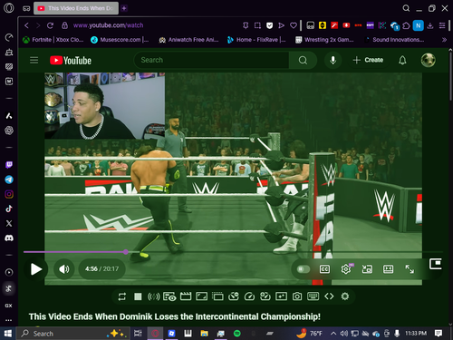Open Twitch in the Opera GX sidebar
The image size is (453, 340).
9,165
